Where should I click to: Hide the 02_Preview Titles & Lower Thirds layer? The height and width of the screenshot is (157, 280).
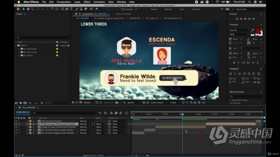tap(16, 130)
